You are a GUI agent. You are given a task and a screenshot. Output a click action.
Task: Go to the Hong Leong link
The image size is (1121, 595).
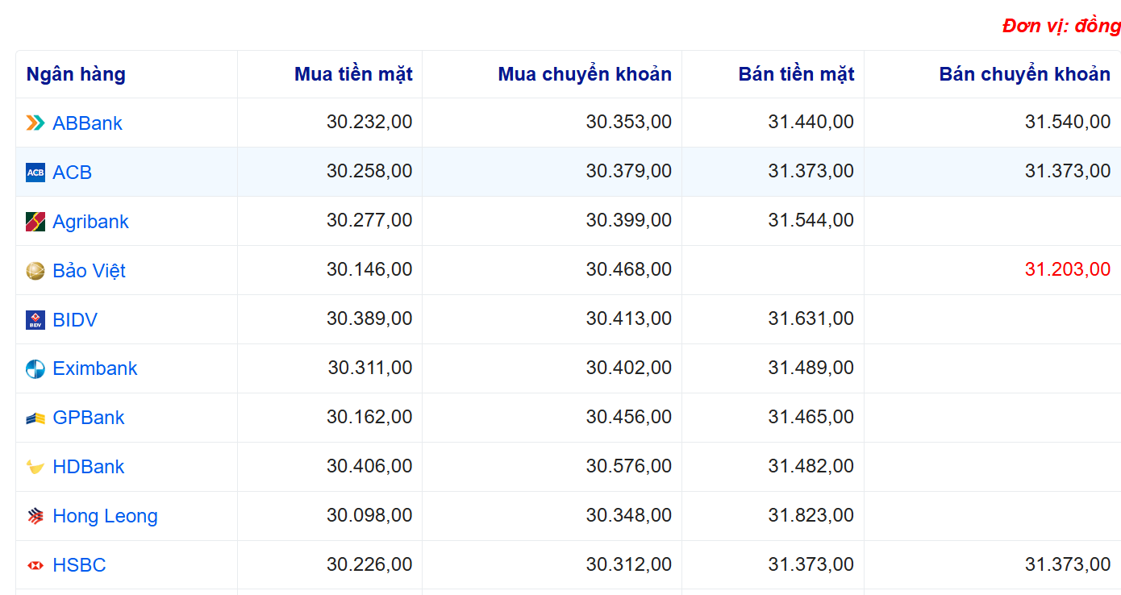105,516
